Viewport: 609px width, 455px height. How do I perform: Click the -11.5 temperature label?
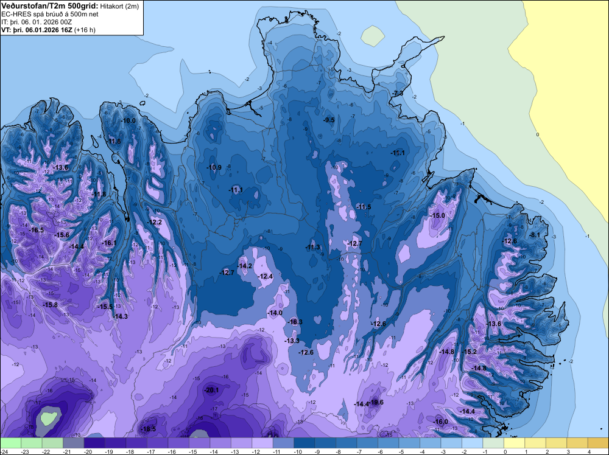(364, 207)
